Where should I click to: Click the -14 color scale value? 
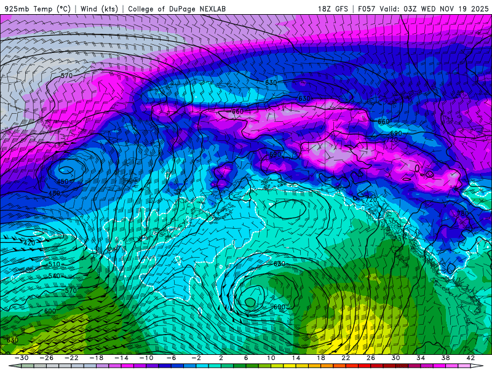[121, 358]
